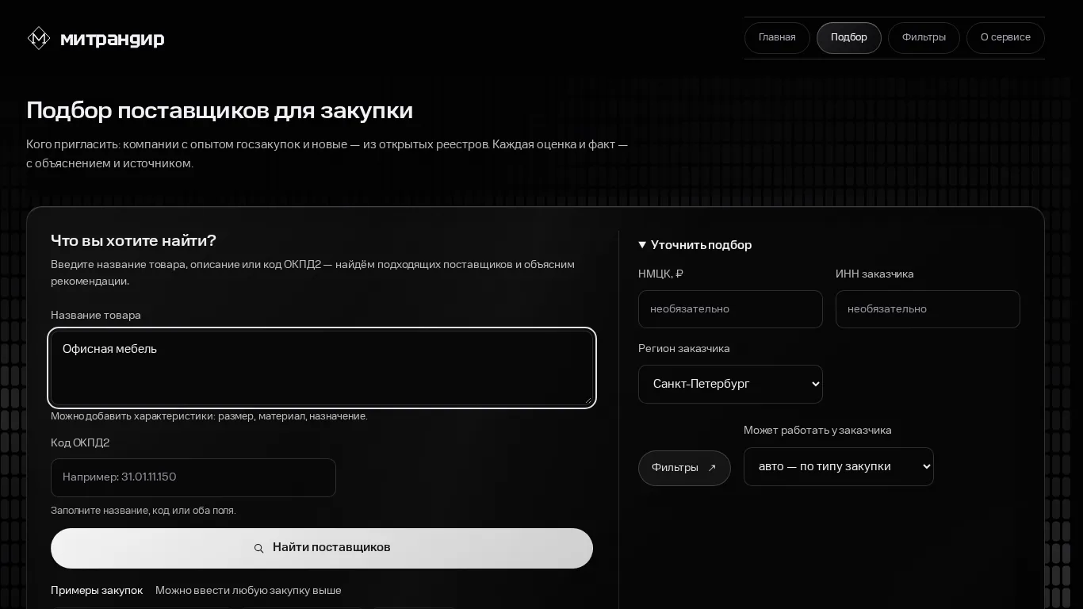Viewport: 1083px width, 609px height.
Task: Open the Фильтры nav tab
Action: pyautogui.click(x=924, y=38)
